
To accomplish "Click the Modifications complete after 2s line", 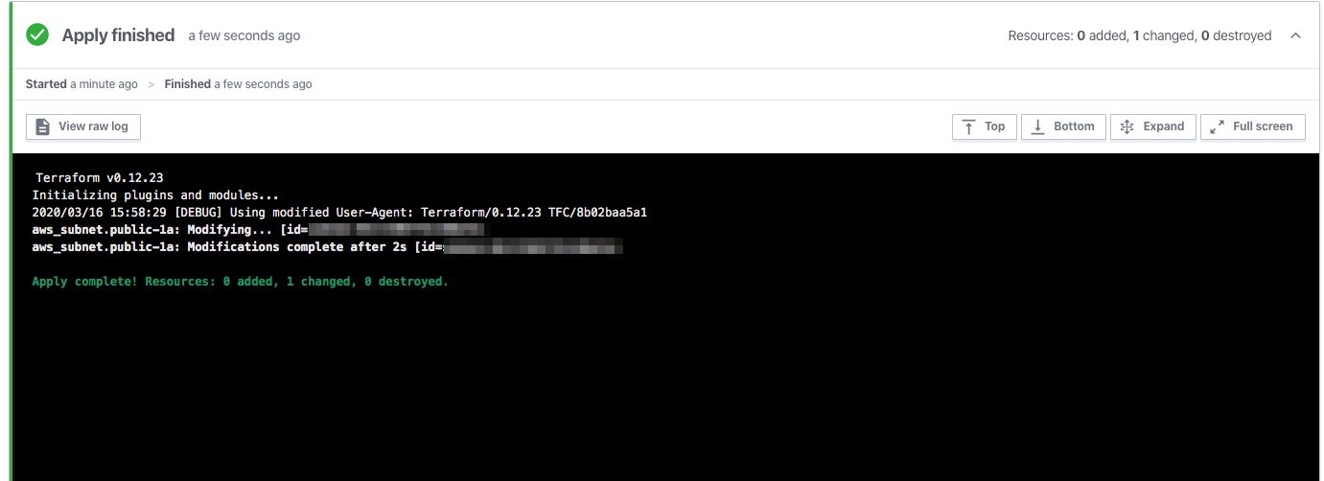I will coord(235,247).
